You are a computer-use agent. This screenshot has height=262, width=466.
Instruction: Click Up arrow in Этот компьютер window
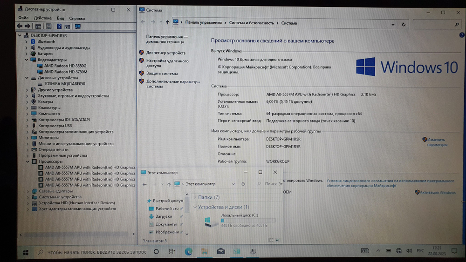pos(169,184)
